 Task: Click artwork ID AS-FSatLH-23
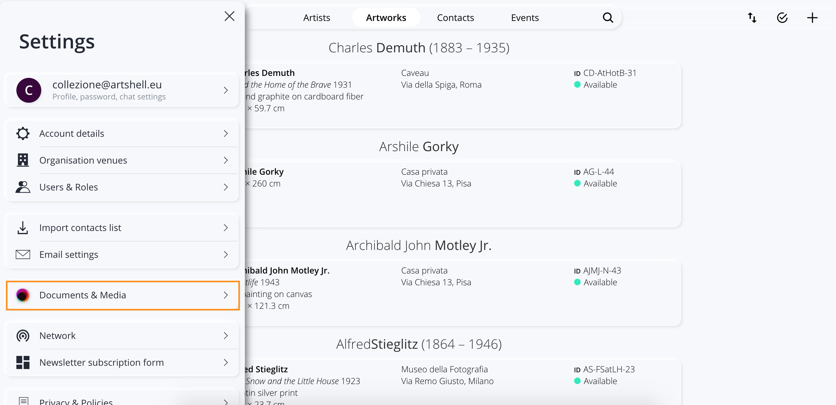[604, 369]
